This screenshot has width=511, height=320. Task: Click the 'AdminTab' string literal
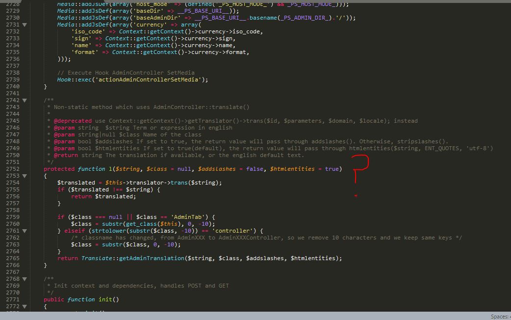click(x=188, y=217)
